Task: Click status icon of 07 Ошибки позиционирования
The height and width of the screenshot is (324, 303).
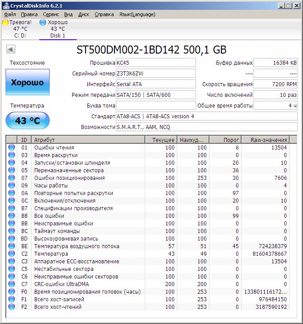Action: click(12, 178)
